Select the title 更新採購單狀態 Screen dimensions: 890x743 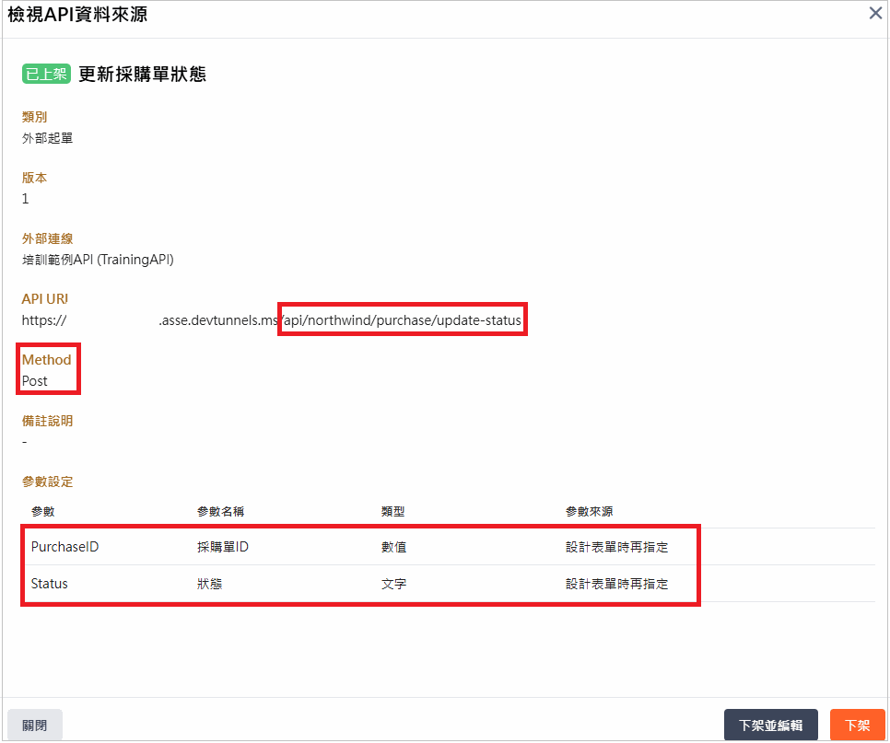pyautogui.click(x=142, y=74)
